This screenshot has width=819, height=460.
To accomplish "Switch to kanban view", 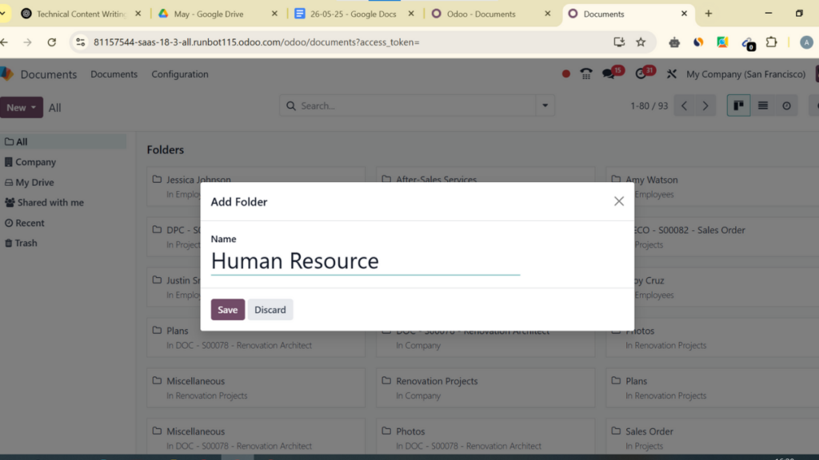I will click(738, 106).
